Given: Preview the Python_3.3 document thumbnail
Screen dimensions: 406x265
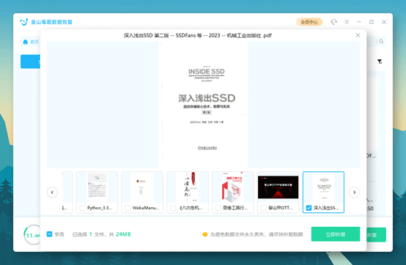Looking at the screenshot, I should coord(97,187).
